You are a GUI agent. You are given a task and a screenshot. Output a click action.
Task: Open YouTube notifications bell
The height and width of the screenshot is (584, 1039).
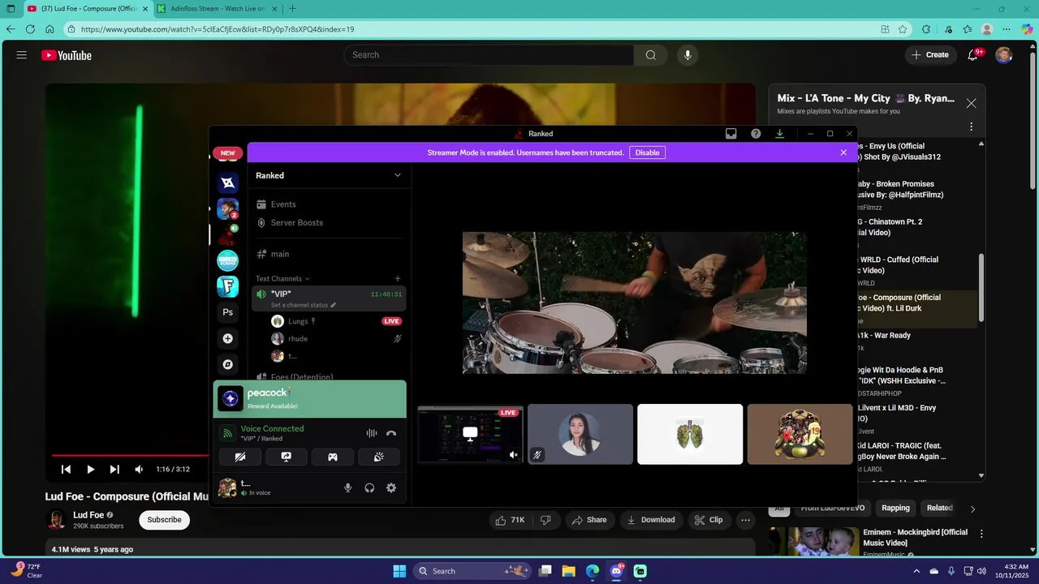tap(973, 55)
